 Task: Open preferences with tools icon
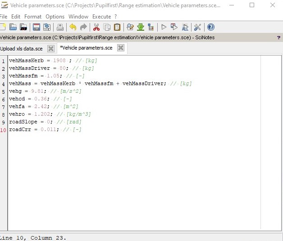click(197, 27)
